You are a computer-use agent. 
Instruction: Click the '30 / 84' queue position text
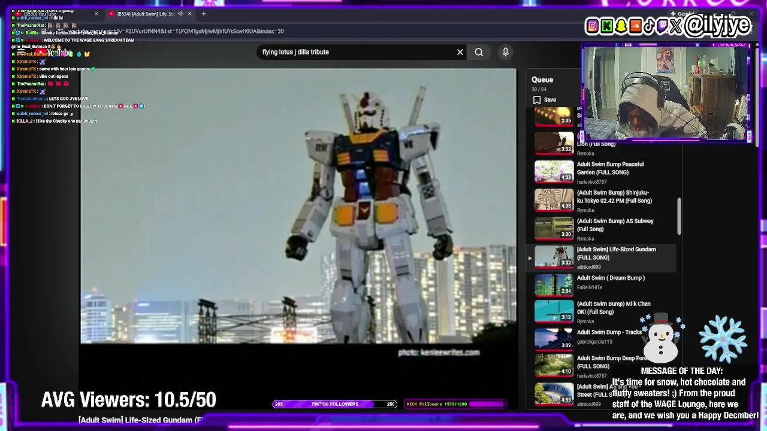coord(538,90)
